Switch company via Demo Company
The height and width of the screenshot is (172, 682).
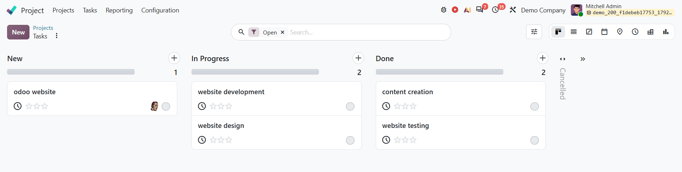[x=543, y=10]
